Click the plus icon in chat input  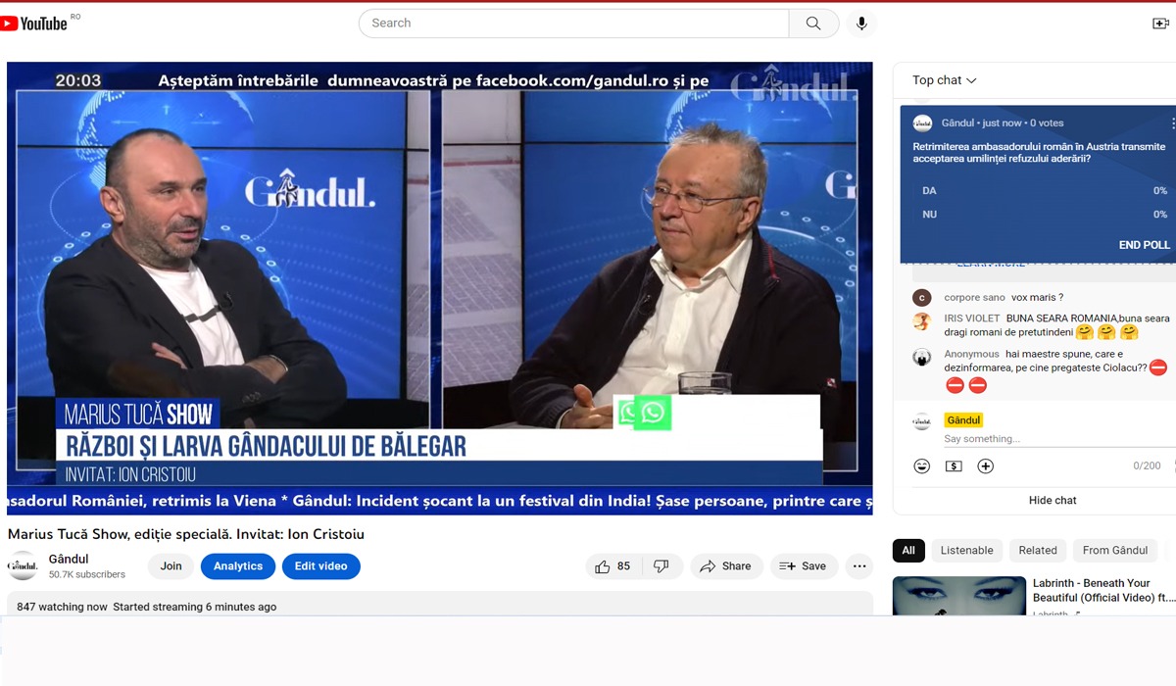pyautogui.click(x=986, y=466)
